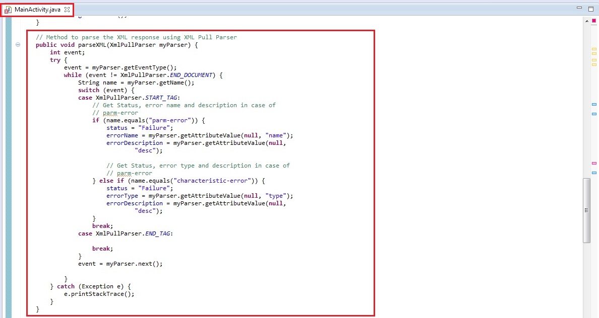Click the myParser.next() statement
Screen dimensions: 599x318
[134, 264]
